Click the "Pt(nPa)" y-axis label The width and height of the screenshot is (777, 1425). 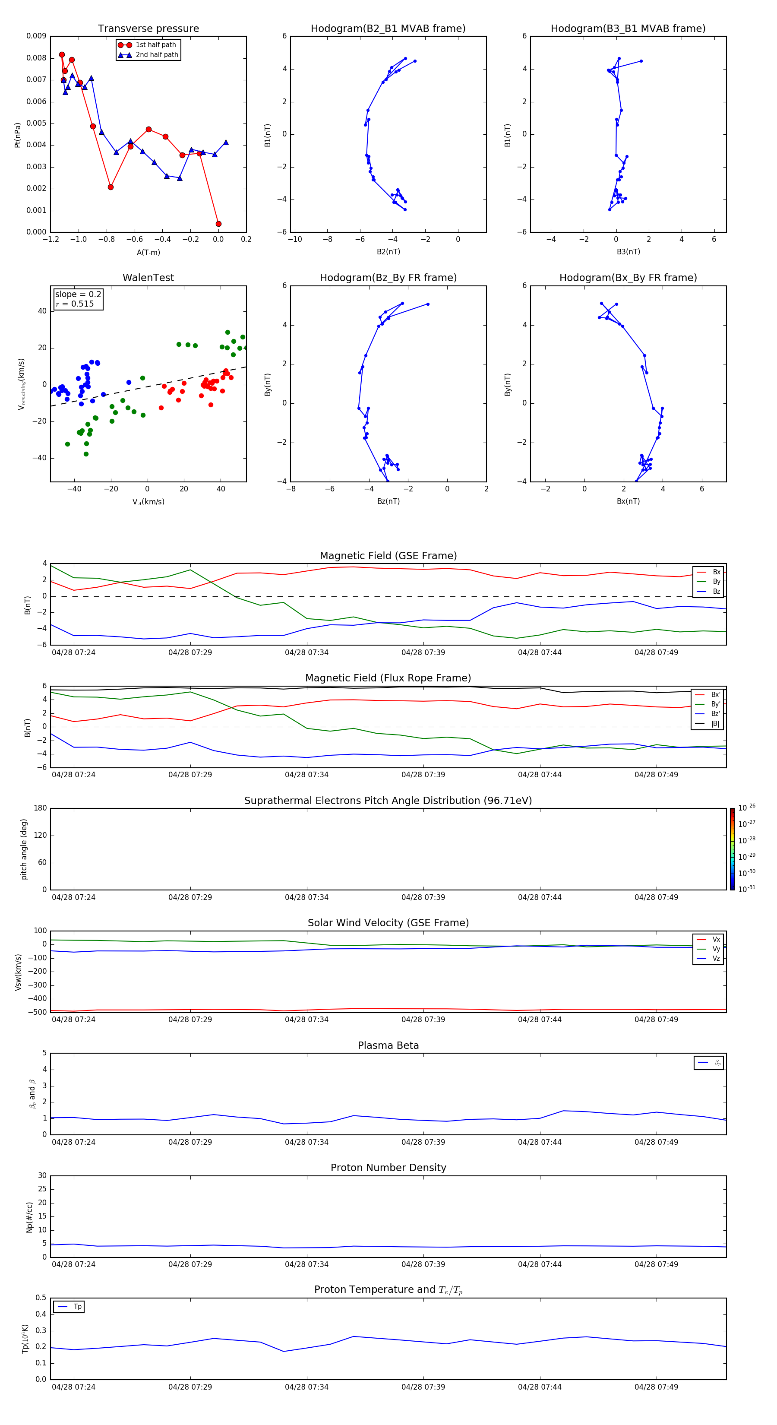(18, 135)
